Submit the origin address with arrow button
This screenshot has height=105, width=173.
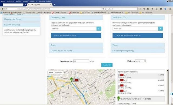[99, 29]
